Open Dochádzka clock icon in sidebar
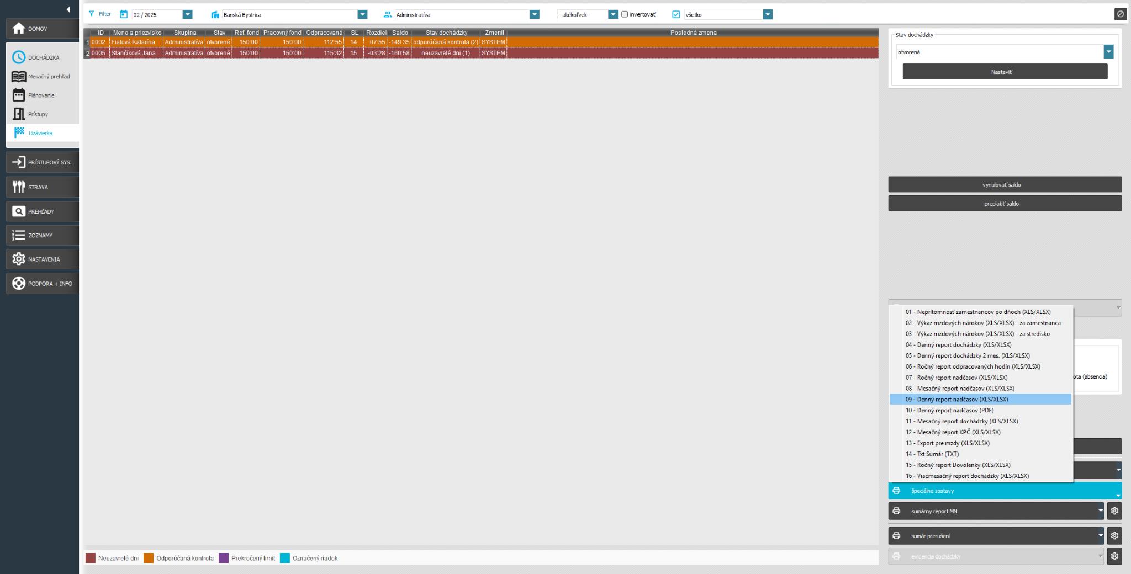This screenshot has width=1131, height=574. (x=19, y=57)
